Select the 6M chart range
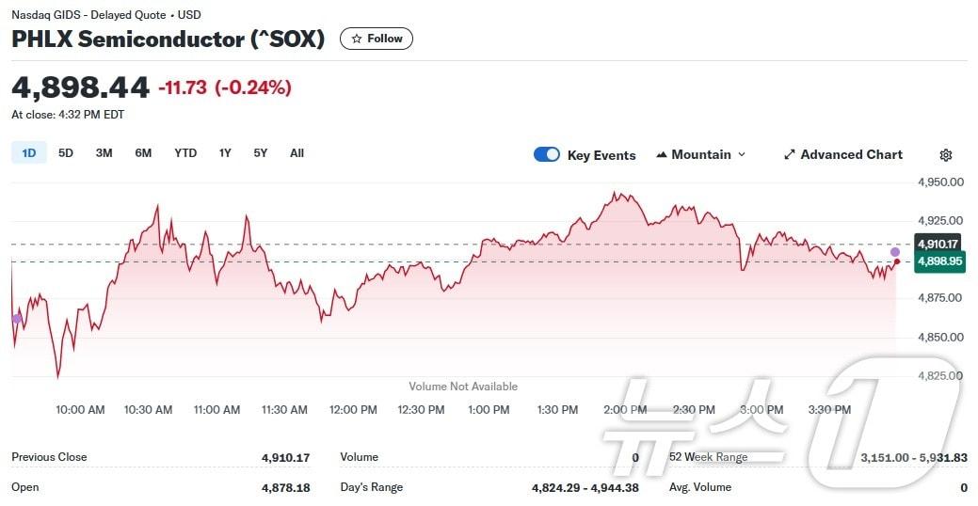The height and width of the screenshot is (506, 978). tap(143, 153)
